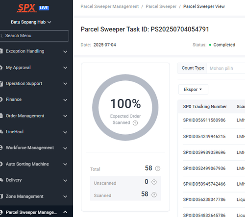
Task: Click the help icon beside Total
Action: (158, 169)
